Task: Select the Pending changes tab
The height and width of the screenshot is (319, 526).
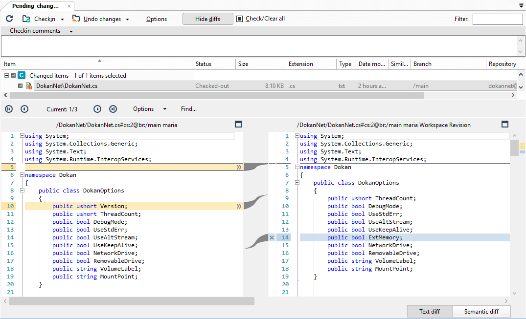Action: [x=35, y=6]
